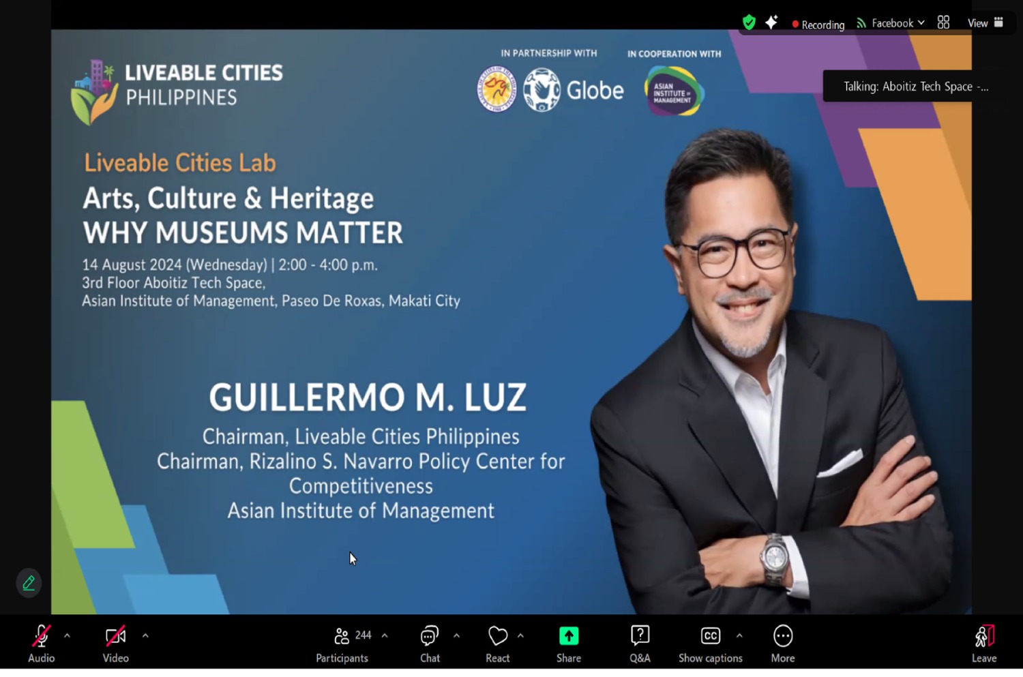
Task: Open the Chat panel
Action: (x=430, y=643)
